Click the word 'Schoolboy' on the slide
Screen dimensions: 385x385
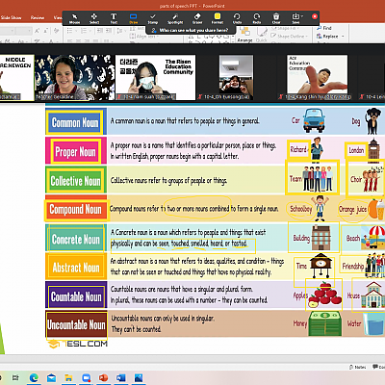[x=301, y=209]
